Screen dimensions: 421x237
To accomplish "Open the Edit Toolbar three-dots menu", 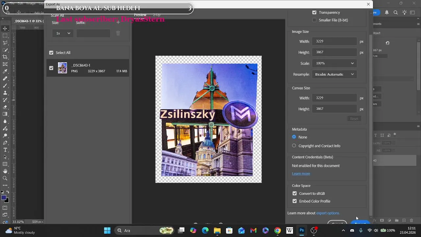I will pyautogui.click(x=5, y=185).
